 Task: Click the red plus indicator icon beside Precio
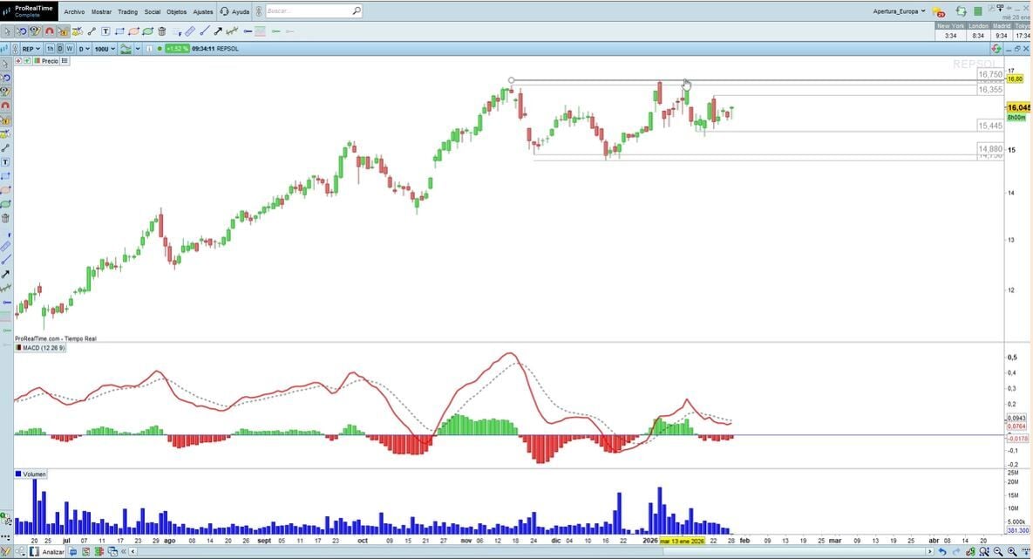[18, 61]
